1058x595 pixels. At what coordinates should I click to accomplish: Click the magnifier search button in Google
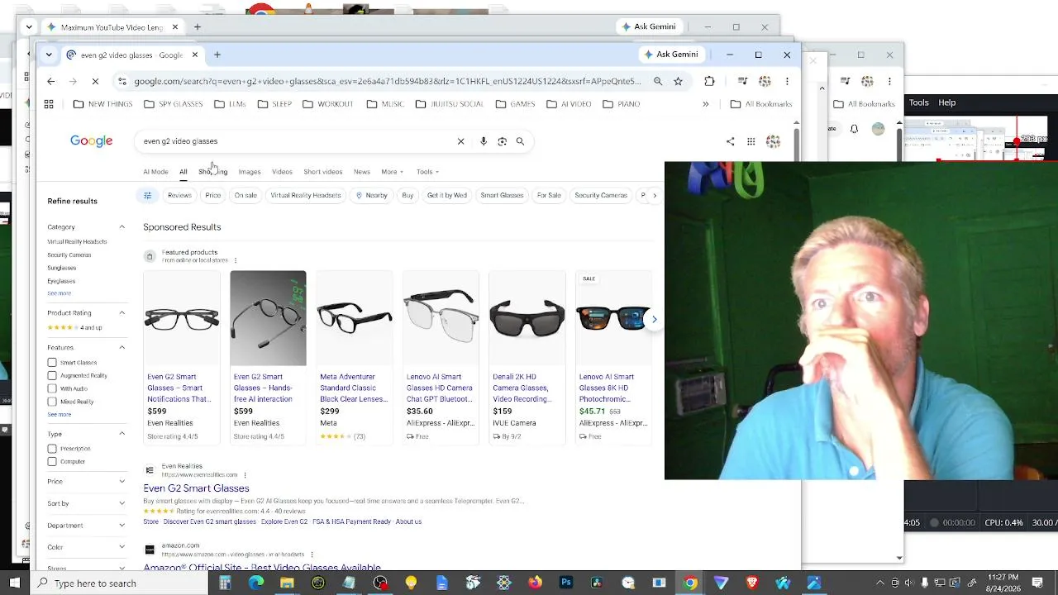[x=520, y=141]
